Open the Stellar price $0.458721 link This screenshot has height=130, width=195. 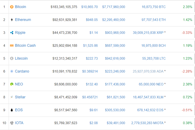[x=90, y=97]
